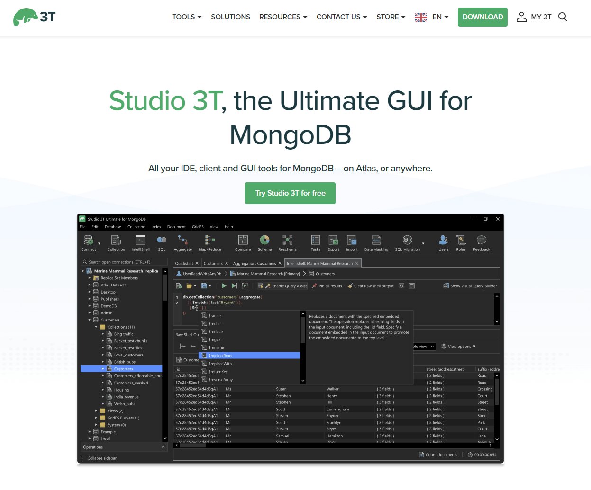Collapse the Collections (11) folder arrow
The height and width of the screenshot is (490, 591).
click(96, 327)
